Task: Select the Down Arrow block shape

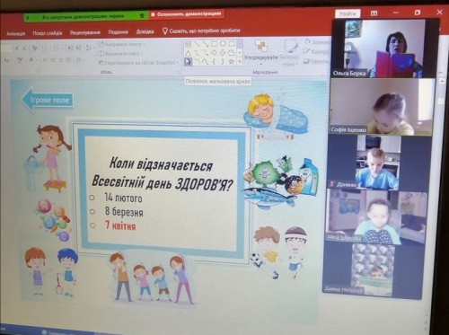Action: [223, 53]
